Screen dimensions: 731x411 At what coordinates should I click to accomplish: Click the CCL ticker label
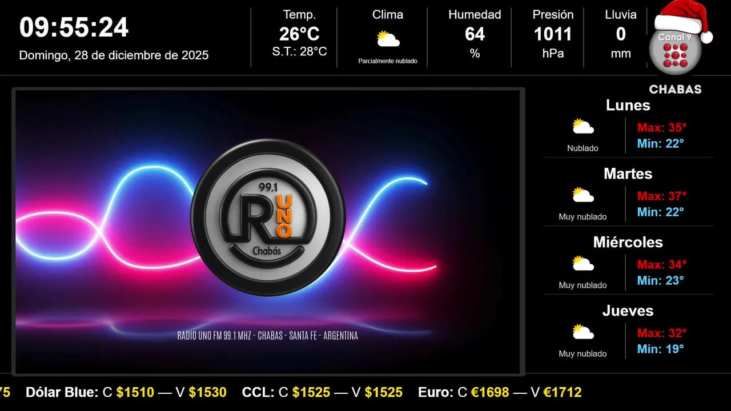[x=258, y=392]
